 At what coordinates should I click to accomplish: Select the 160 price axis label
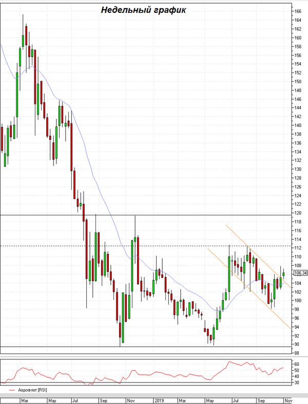pyautogui.click(x=298, y=38)
